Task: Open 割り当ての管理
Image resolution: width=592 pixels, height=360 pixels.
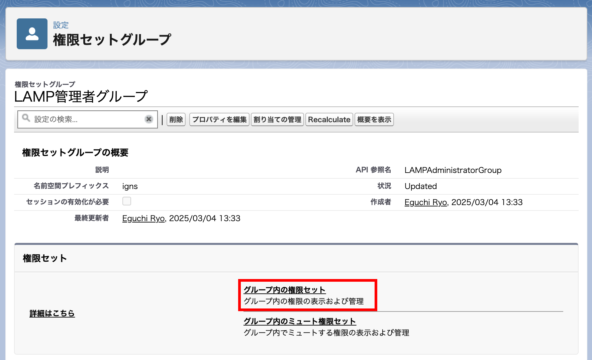Action: (277, 119)
